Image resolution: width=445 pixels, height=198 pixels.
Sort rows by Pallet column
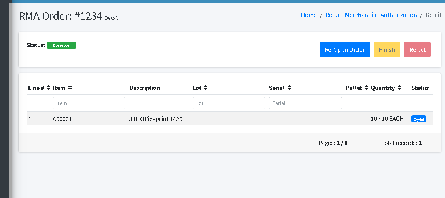pyautogui.click(x=366, y=88)
